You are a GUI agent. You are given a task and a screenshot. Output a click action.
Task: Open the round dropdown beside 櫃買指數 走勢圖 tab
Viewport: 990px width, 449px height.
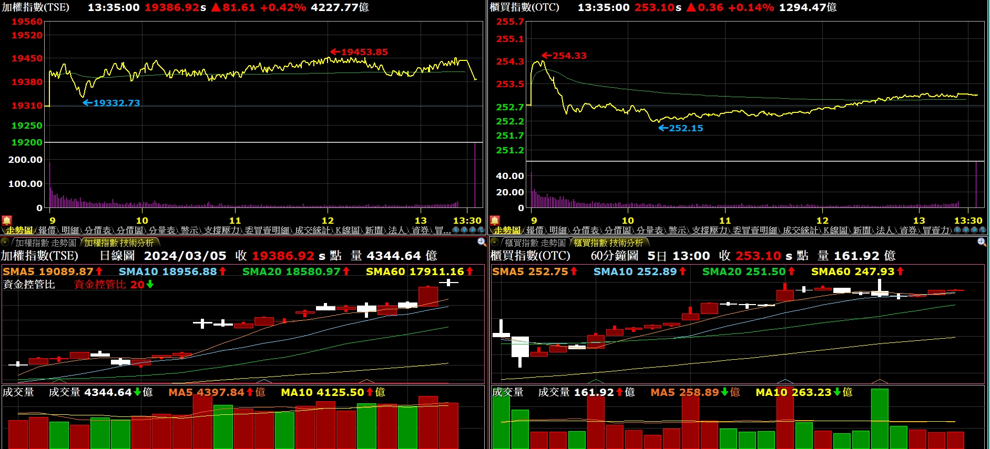(x=494, y=243)
